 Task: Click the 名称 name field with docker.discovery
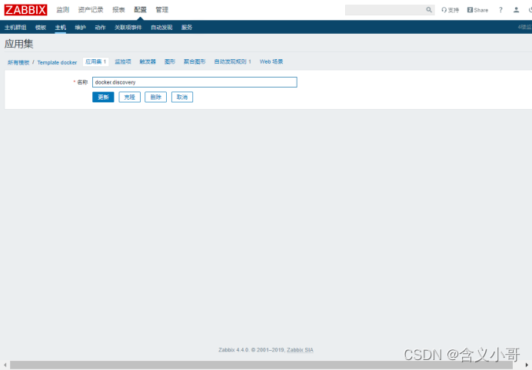pyautogui.click(x=195, y=82)
